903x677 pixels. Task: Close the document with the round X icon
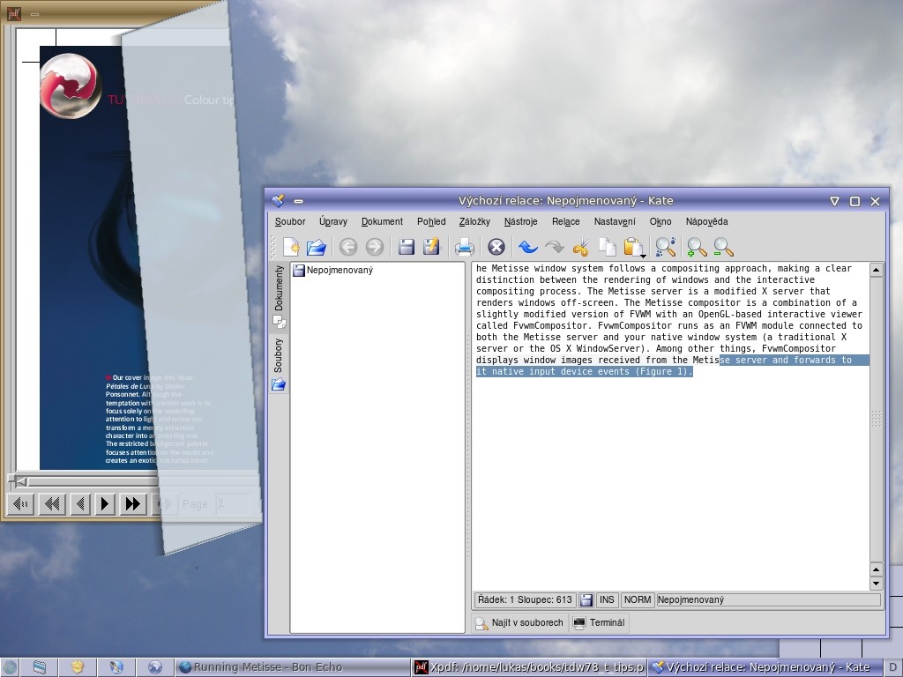coord(496,247)
